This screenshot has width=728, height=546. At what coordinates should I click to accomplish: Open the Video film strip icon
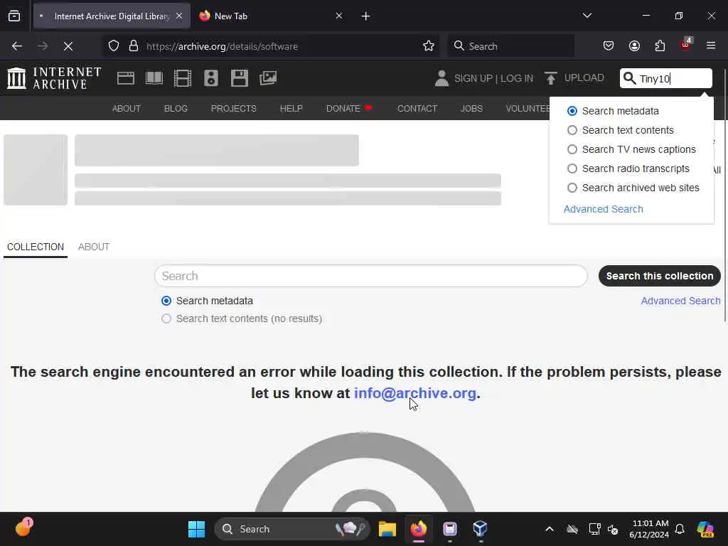click(x=183, y=78)
